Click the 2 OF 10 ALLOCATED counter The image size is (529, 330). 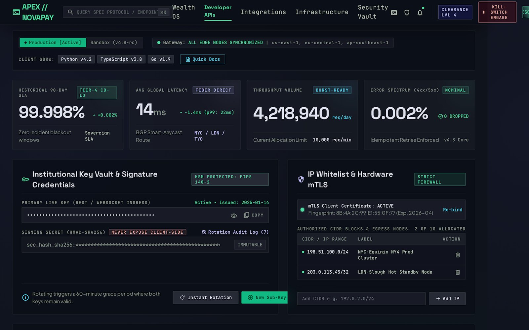(x=440, y=229)
